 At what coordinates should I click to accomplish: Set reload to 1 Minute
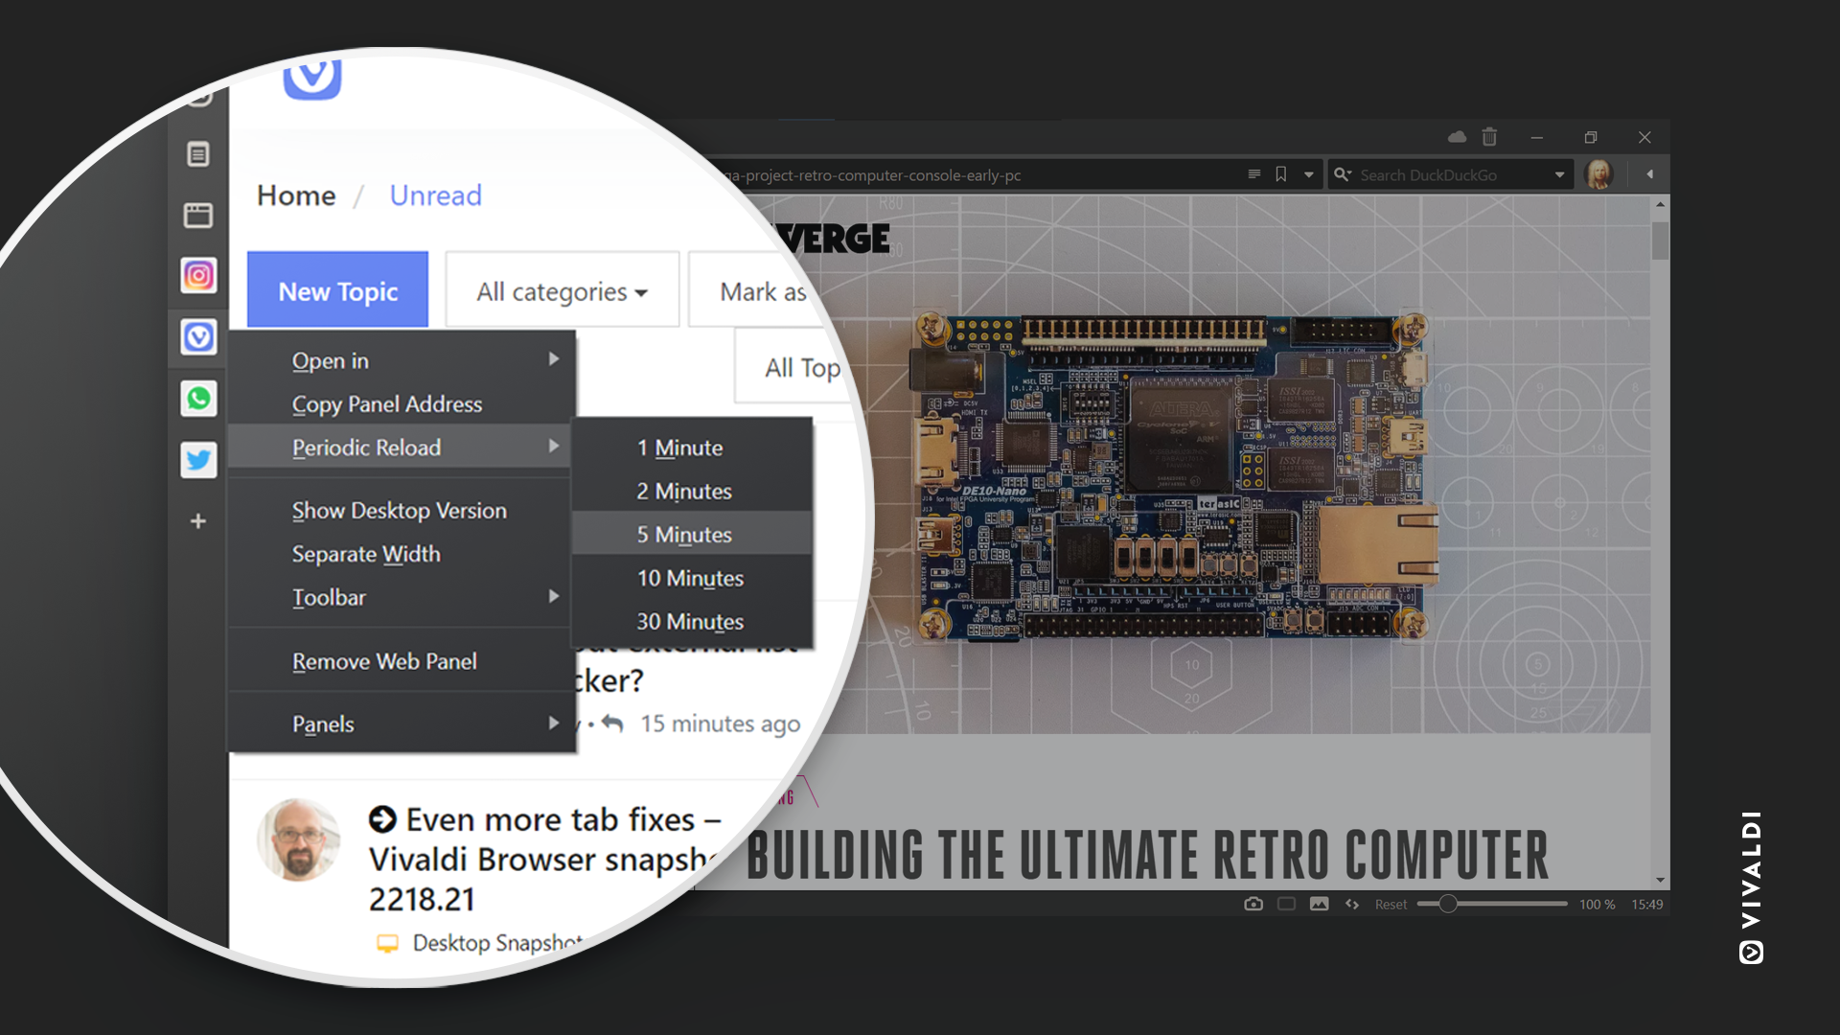[692, 447]
